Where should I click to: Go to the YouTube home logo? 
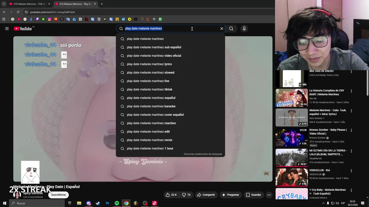pyautogui.click(x=23, y=28)
